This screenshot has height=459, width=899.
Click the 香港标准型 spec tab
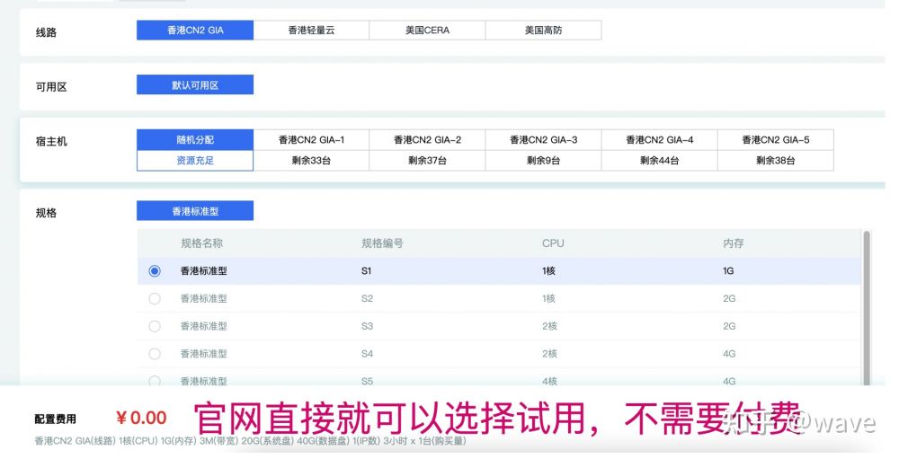(195, 211)
